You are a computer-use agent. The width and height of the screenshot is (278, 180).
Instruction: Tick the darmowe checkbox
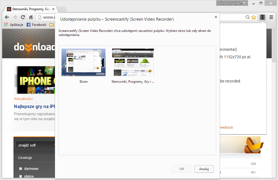[21, 169]
